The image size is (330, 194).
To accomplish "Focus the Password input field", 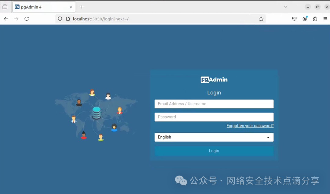I will [x=214, y=117].
